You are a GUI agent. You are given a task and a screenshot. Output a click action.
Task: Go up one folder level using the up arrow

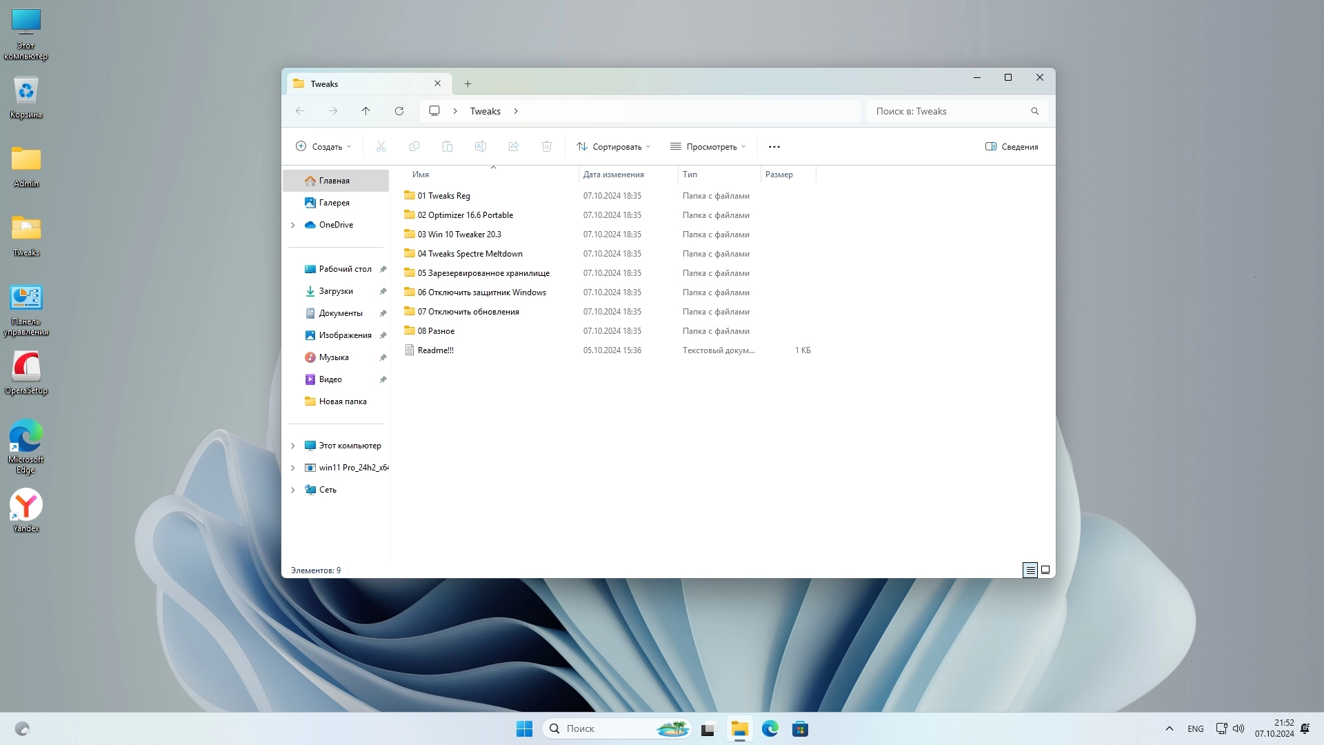[365, 111]
